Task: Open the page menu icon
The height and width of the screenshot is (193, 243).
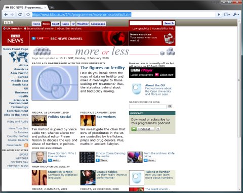Action: coord(227,15)
